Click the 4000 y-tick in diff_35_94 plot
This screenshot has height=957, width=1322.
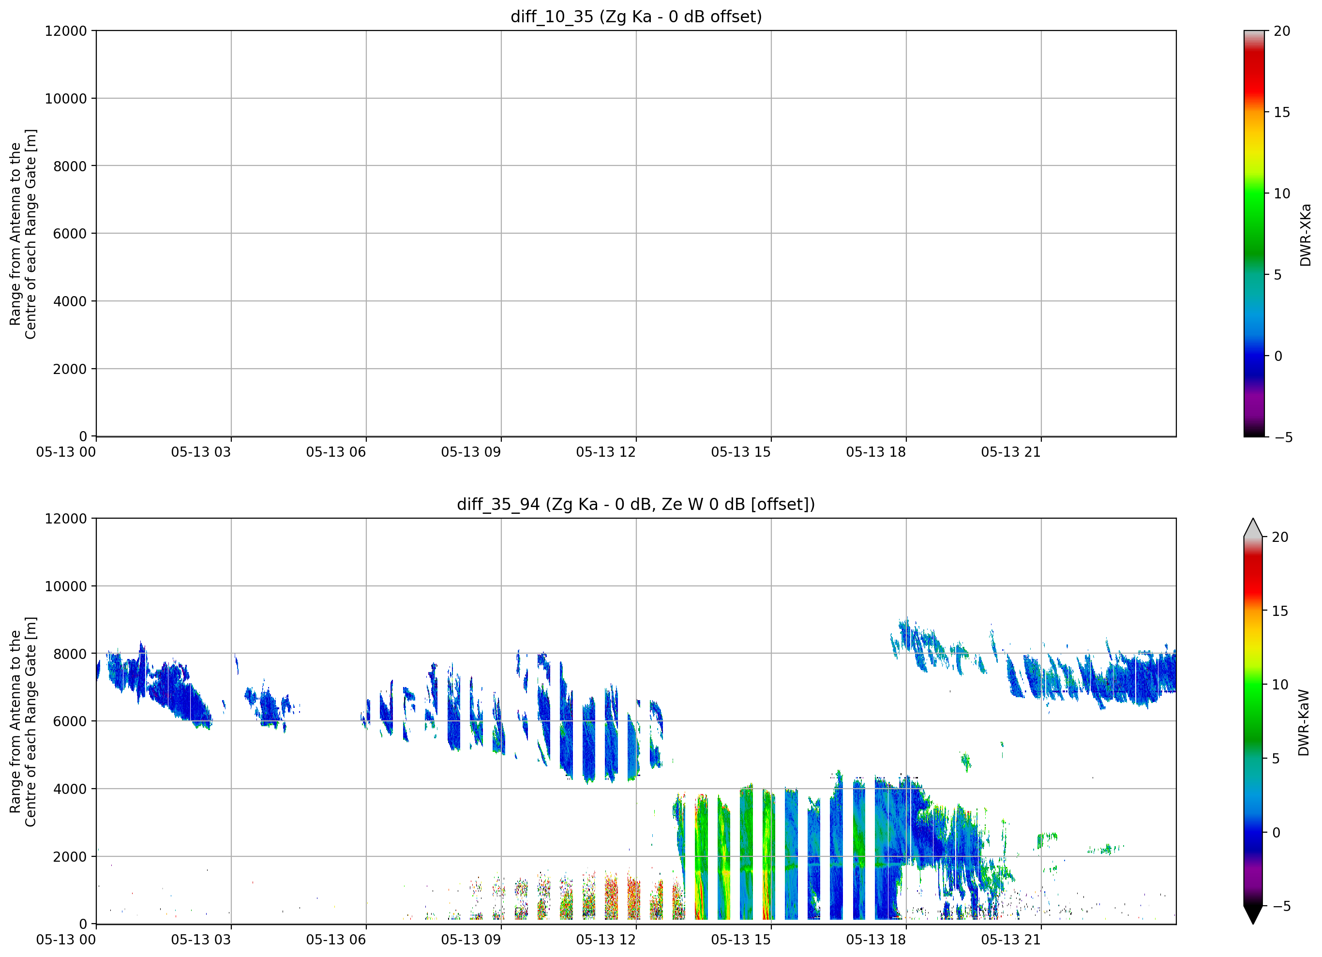(x=70, y=789)
